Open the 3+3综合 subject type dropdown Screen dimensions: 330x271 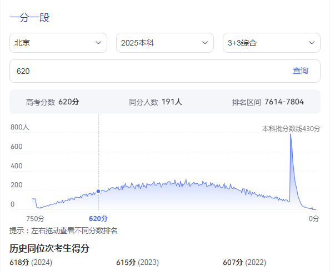coord(272,43)
